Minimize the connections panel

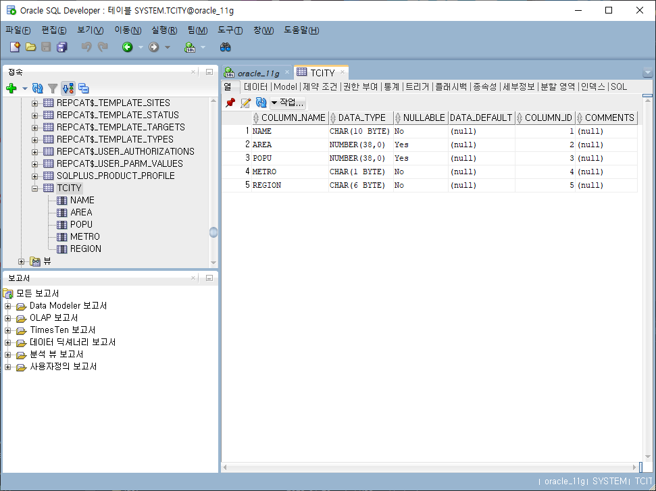(x=209, y=72)
